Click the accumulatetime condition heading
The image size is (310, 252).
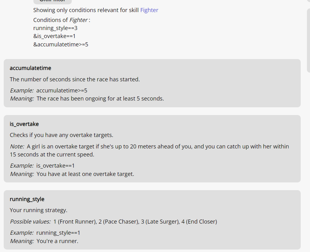(x=30, y=68)
